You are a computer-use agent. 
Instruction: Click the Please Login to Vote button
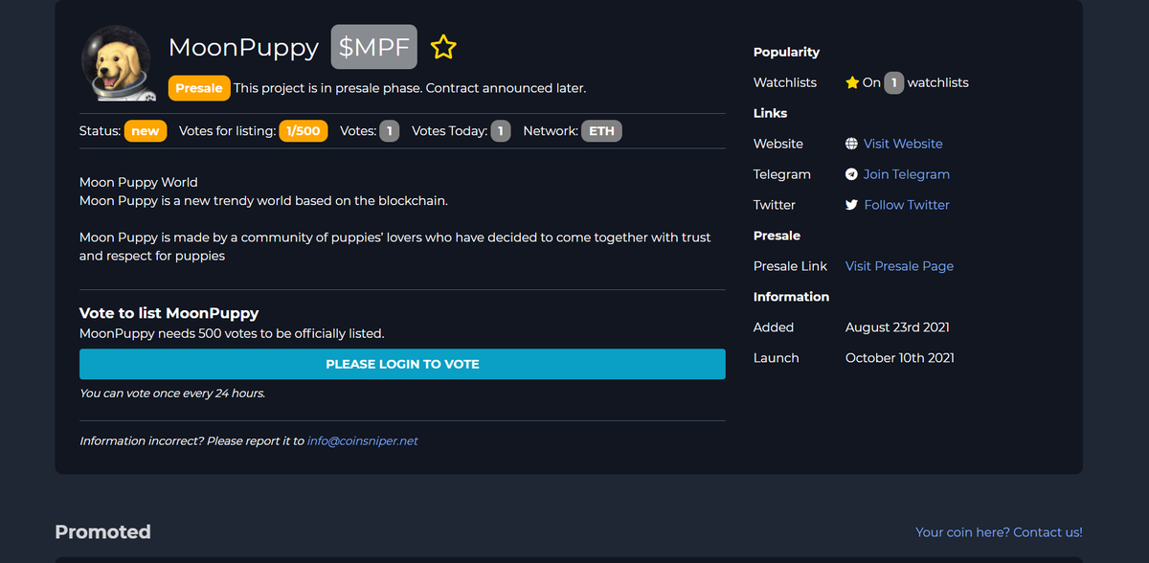(402, 364)
